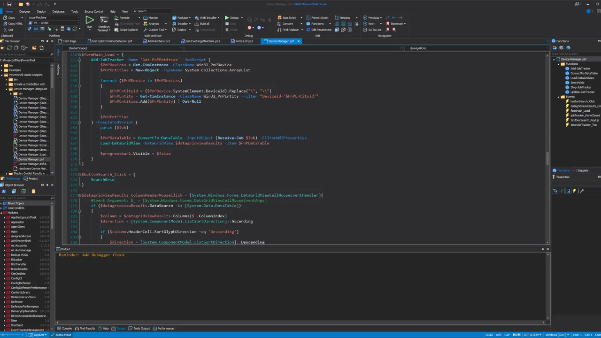Viewport: 601px width, 338px height.
Task: Click the Object Browser search field
Action: click(x=26, y=198)
